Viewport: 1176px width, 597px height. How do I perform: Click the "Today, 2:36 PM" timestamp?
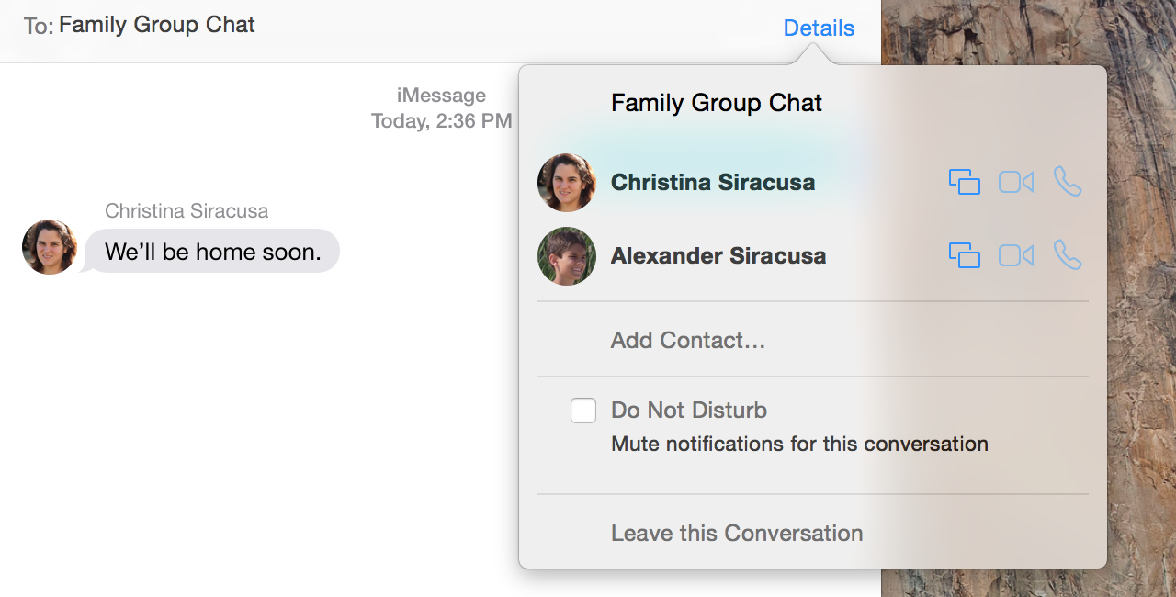click(x=441, y=121)
